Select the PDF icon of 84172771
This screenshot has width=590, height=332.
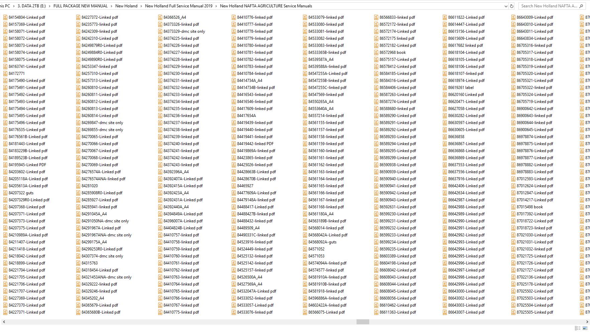click(x=5, y=74)
